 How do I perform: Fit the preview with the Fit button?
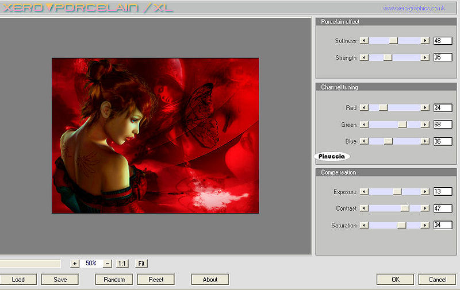[x=141, y=264]
